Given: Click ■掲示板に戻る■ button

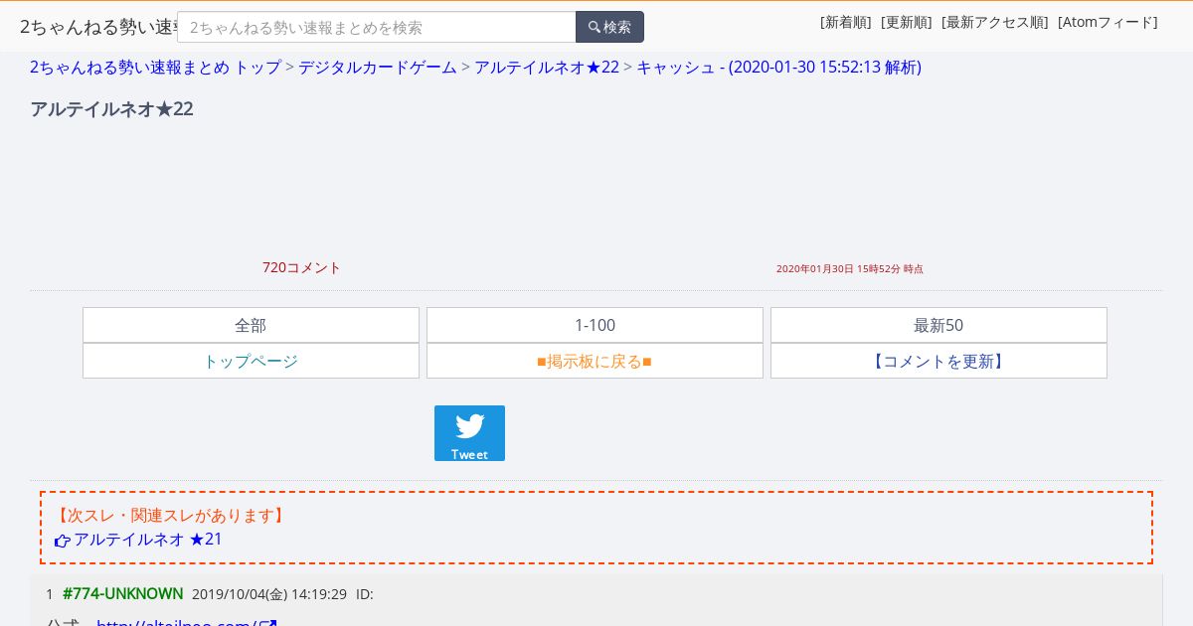Looking at the screenshot, I should click(x=595, y=361).
